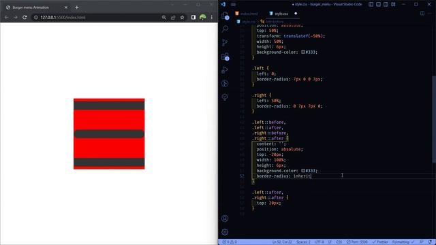436x245 pixels.
Task: Click the editor vertical scrollbar
Action: (434, 120)
